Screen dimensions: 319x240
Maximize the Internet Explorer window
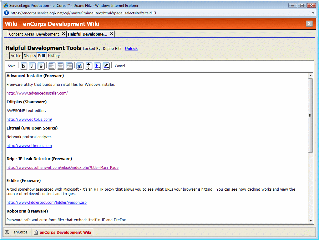[x=302, y=6]
